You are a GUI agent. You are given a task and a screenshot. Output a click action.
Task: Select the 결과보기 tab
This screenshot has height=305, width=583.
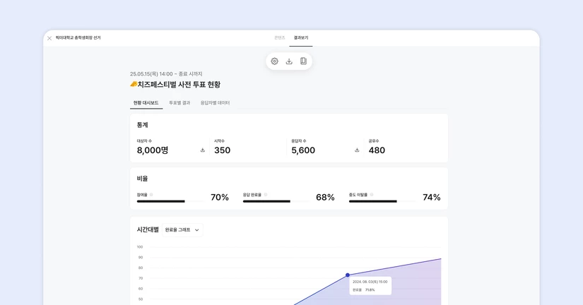(x=301, y=38)
